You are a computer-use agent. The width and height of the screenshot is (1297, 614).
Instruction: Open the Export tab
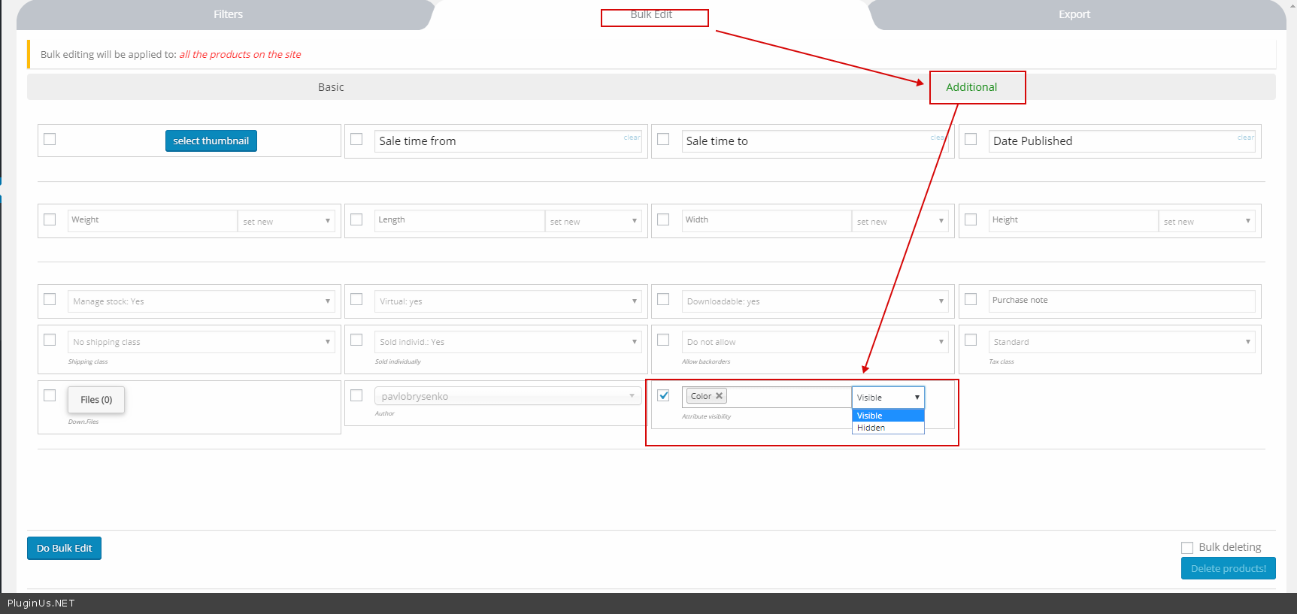point(1074,14)
